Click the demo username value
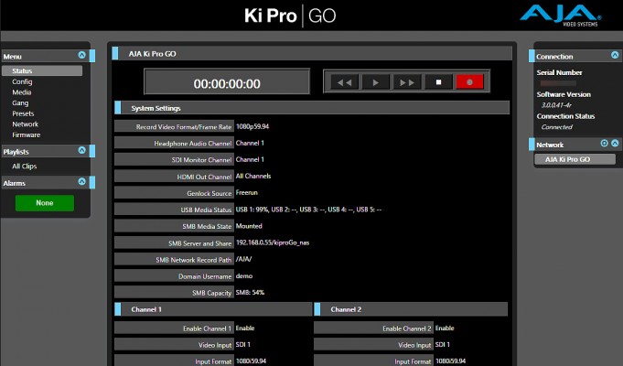The image size is (623, 366). tap(244, 275)
